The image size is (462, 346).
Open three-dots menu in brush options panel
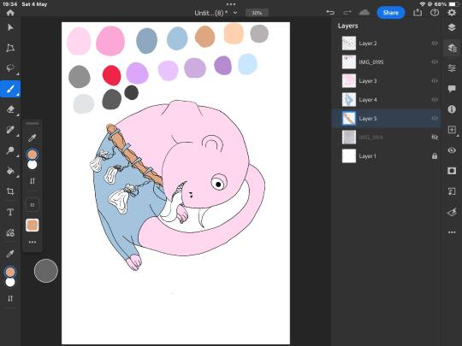(33, 242)
